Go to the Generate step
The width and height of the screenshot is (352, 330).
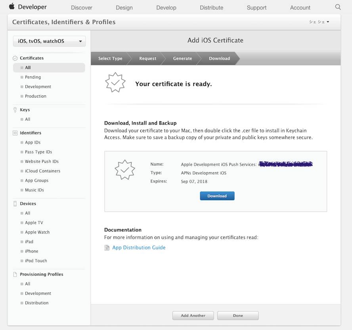click(182, 58)
